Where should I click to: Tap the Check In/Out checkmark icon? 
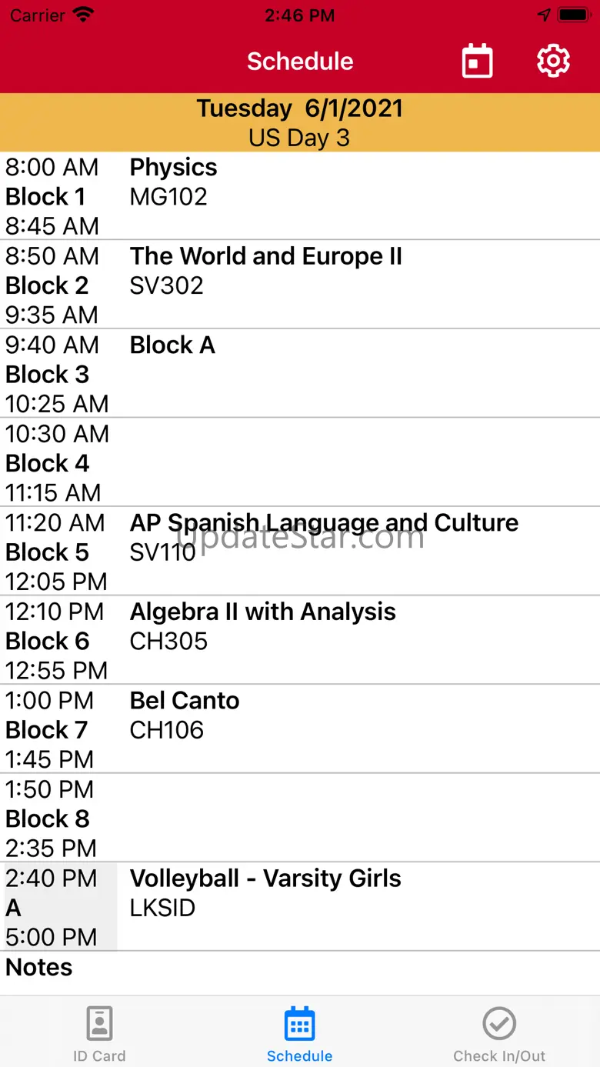coord(499,1023)
